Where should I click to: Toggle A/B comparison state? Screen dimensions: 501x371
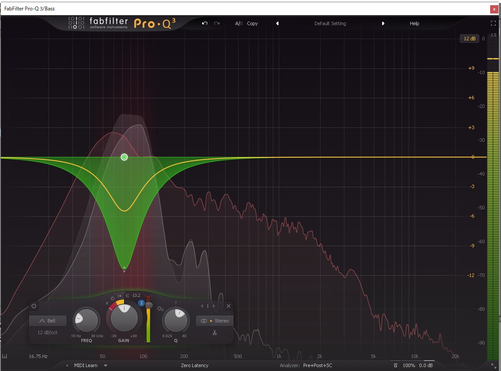pos(239,23)
